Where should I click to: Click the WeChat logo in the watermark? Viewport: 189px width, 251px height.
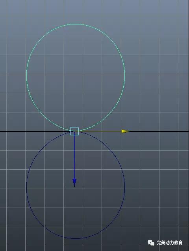pyautogui.click(x=151, y=243)
